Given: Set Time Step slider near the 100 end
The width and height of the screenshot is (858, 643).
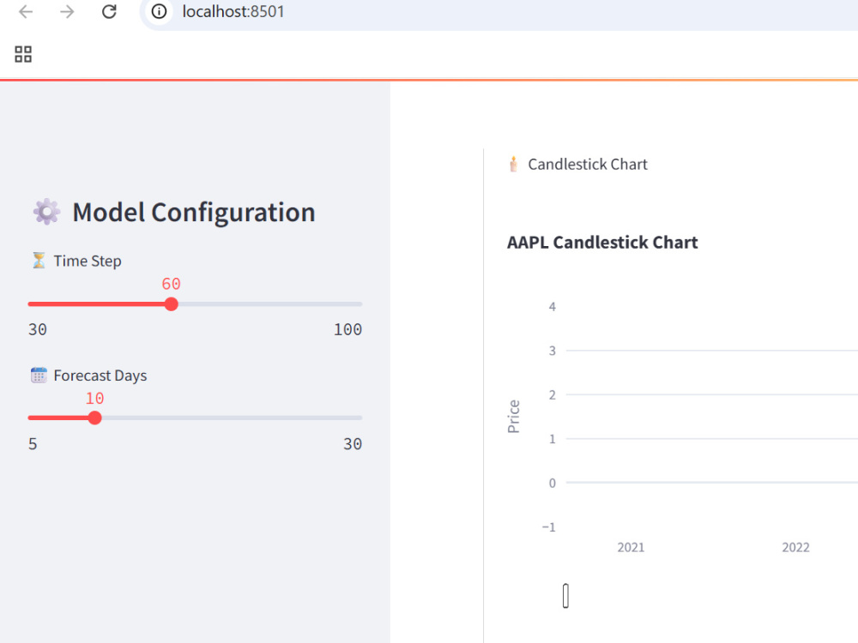Looking at the screenshot, I should (x=359, y=304).
